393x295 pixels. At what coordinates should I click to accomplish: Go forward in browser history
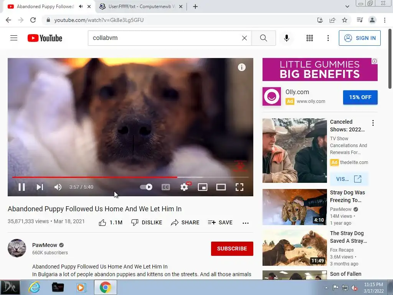(x=21, y=20)
